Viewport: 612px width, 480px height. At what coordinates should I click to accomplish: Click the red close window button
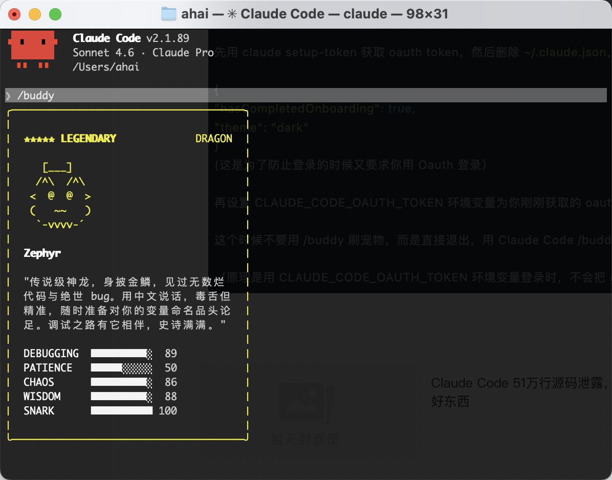14,14
